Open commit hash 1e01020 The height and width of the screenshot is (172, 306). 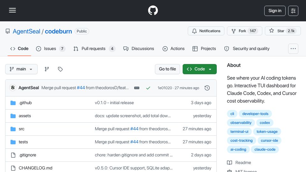pos(165,88)
